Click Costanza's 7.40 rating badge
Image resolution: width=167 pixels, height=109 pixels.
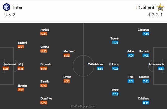tap(146, 34)
